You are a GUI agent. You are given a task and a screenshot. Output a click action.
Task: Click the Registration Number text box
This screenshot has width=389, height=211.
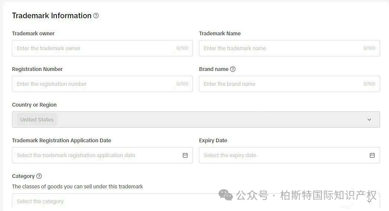click(102, 84)
